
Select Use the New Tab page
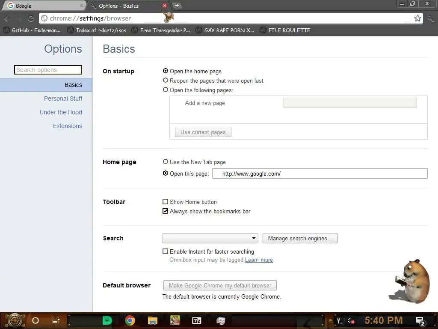tap(166, 162)
